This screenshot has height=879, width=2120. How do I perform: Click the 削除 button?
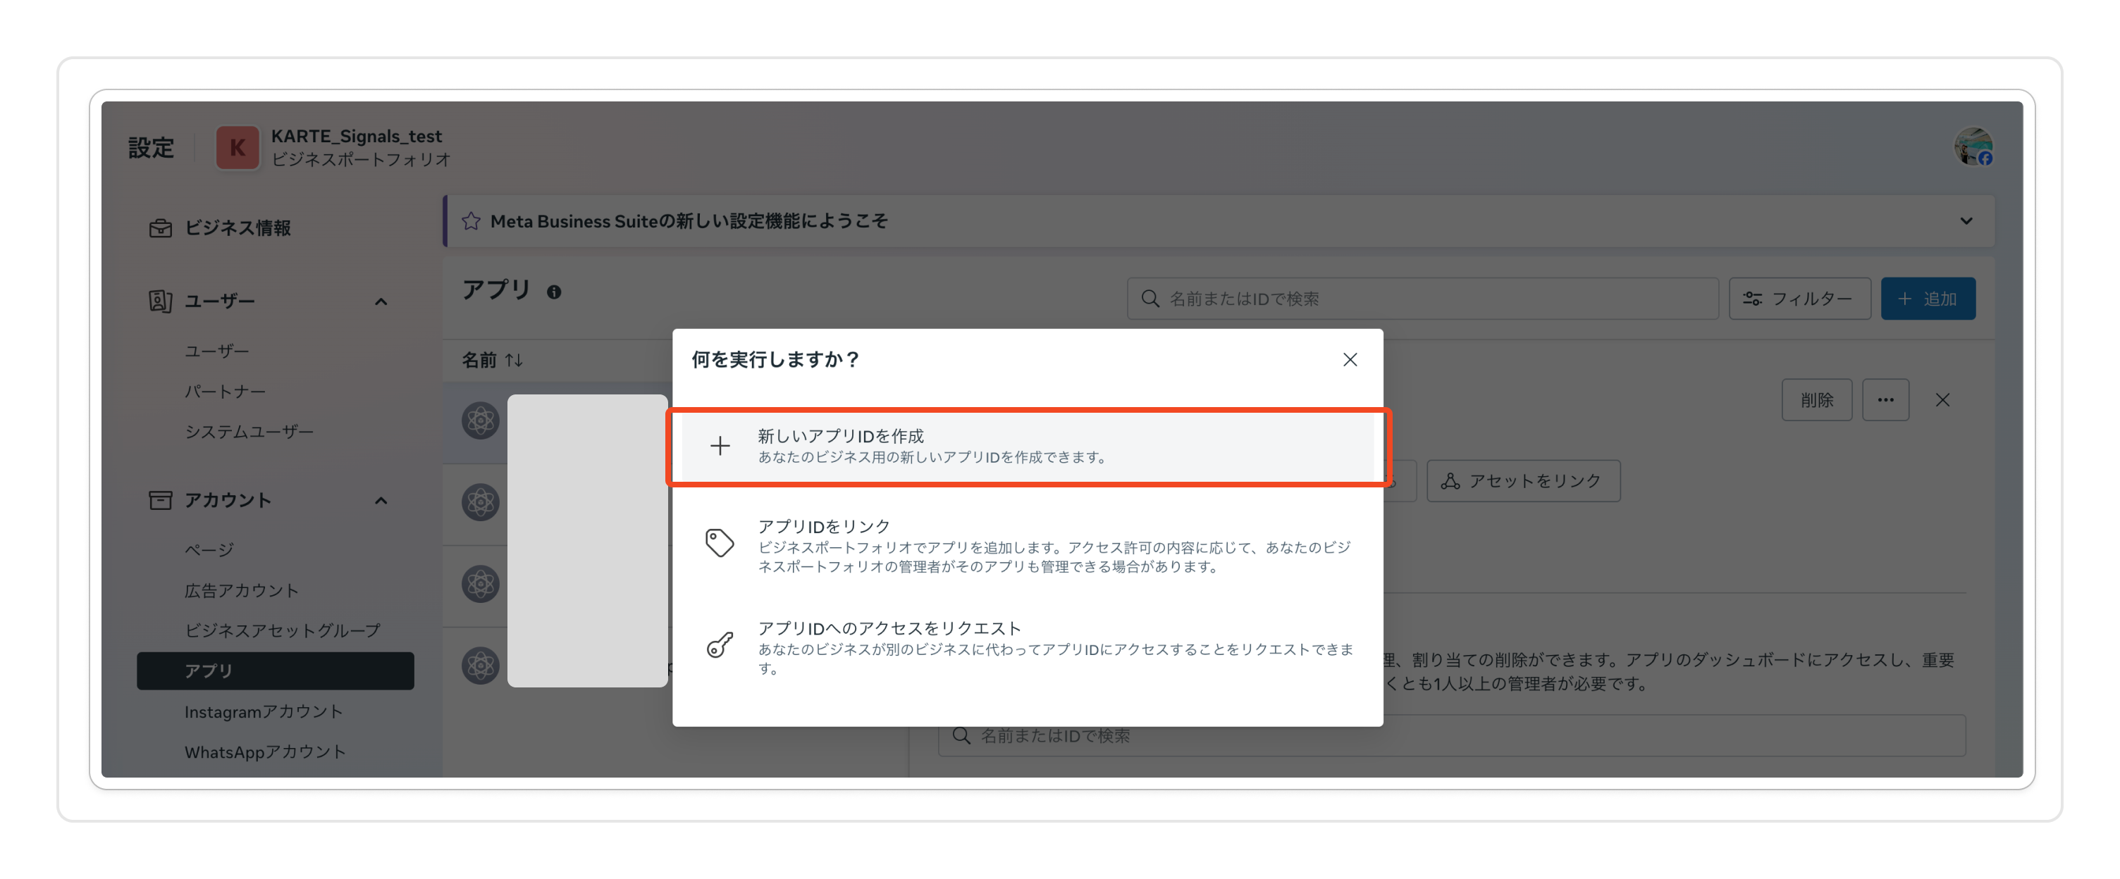[x=1816, y=399]
